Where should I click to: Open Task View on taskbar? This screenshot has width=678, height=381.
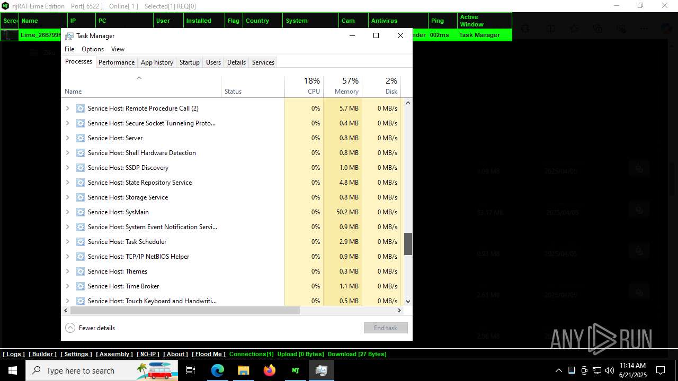click(191, 370)
